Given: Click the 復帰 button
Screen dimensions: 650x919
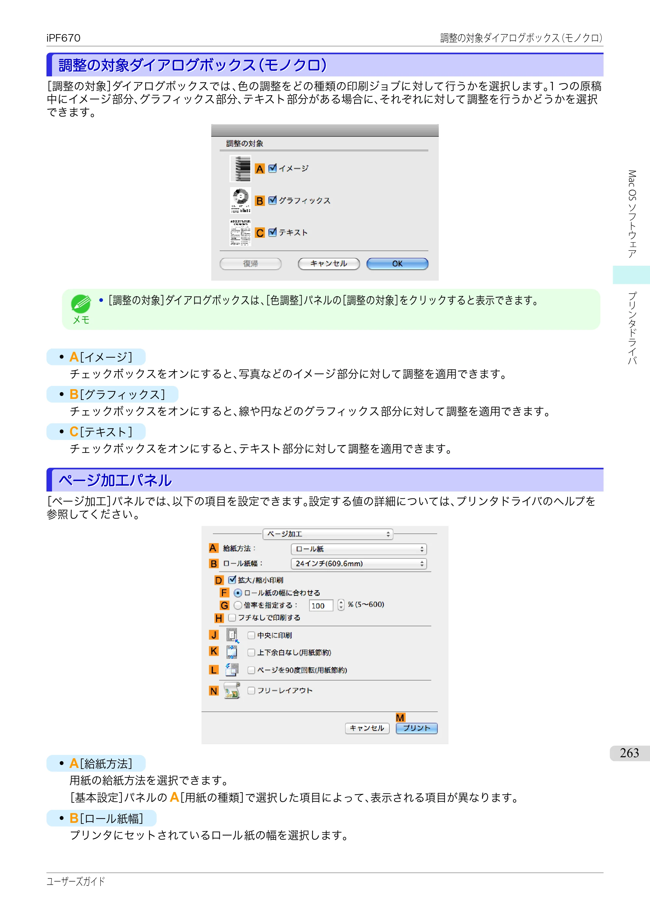Looking at the screenshot, I should [x=251, y=264].
